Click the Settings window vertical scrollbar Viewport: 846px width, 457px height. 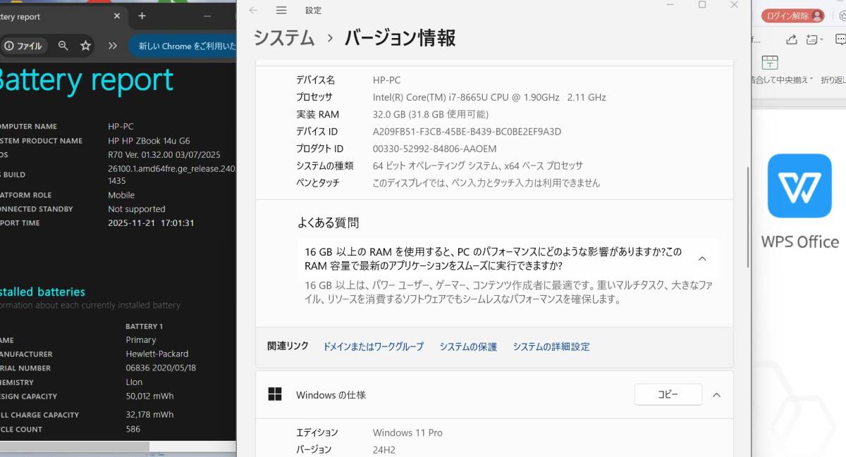[x=748, y=217]
